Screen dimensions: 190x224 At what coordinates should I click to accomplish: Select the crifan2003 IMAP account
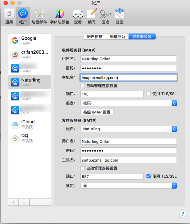[30, 54]
